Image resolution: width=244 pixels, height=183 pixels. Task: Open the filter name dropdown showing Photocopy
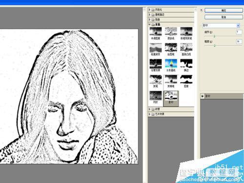(221, 25)
